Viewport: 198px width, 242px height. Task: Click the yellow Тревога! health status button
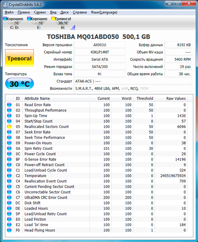tap(19, 58)
